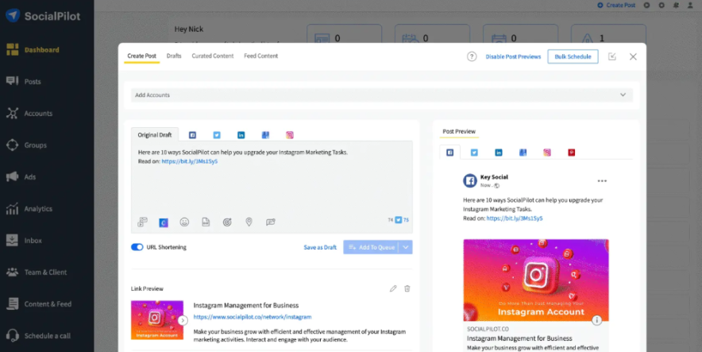Close the Create Post dialog
This screenshot has width=702, height=352.
(633, 56)
